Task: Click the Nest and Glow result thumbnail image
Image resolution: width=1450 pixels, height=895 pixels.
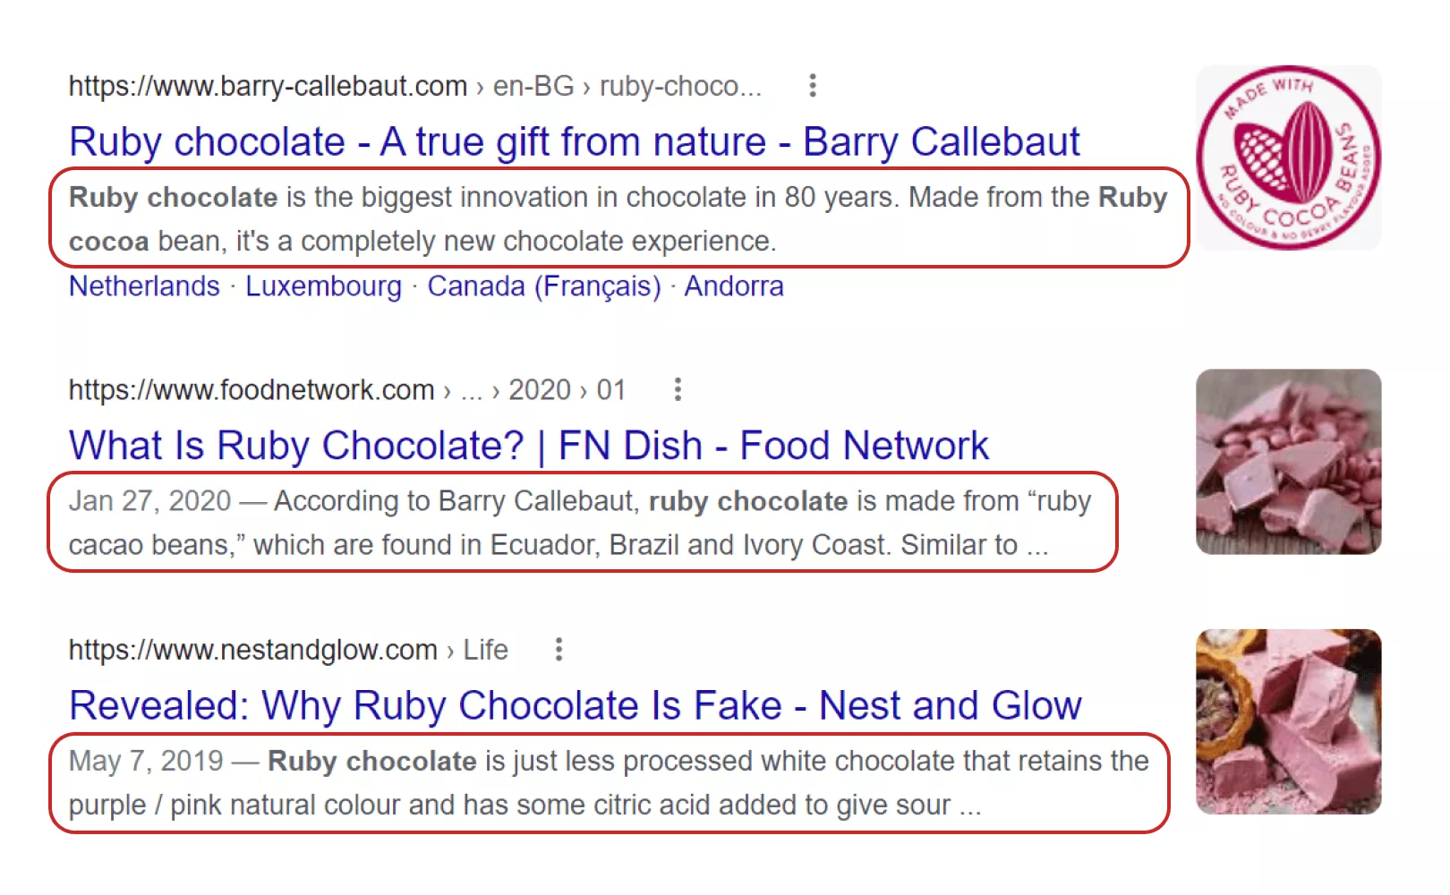Action: click(x=1288, y=721)
